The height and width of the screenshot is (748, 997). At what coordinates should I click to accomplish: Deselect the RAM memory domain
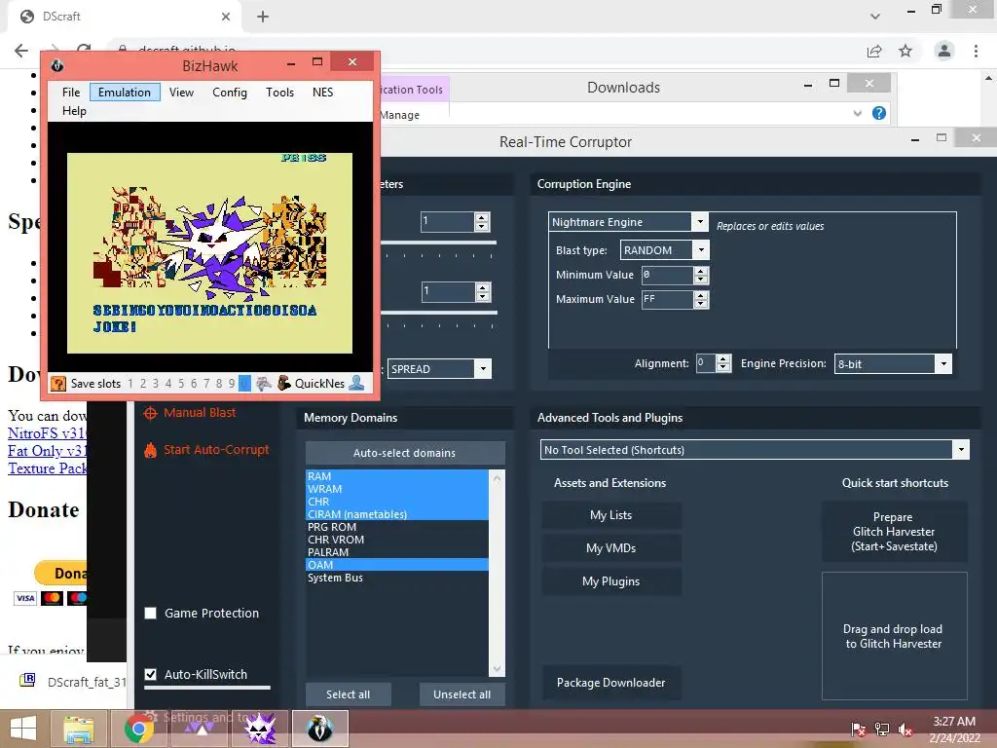pos(397,476)
